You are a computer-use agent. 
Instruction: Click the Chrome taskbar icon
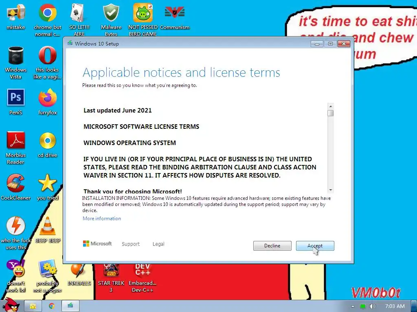[x=52, y=306]
